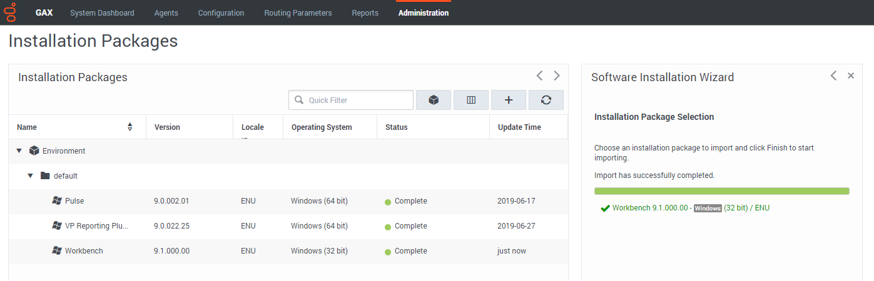Click the 'just now' update time

pyautogui.click(x=512, y=251)
